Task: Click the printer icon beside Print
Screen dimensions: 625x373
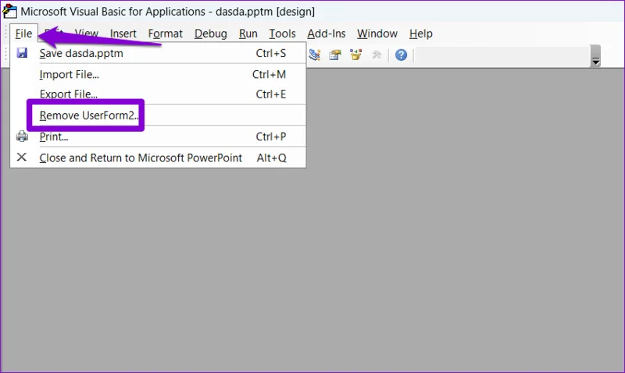Action: [x=22, y=137]
